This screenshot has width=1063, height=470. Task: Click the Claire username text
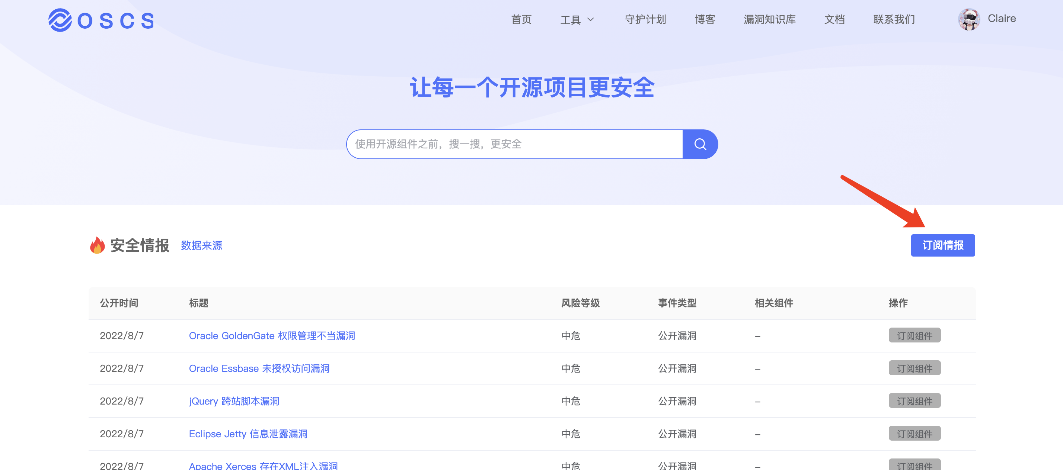point(1001,19)
